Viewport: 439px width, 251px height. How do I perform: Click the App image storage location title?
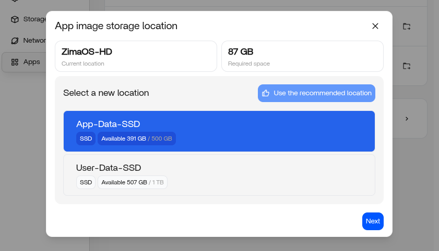click(116, 26)
